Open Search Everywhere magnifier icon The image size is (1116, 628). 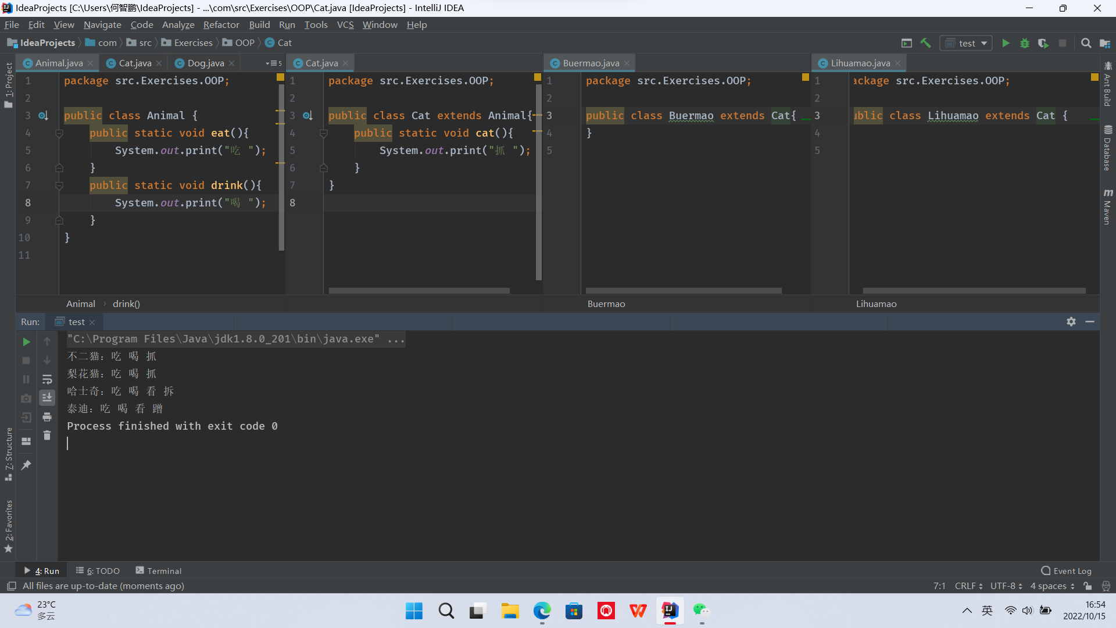click(1086, 43)
